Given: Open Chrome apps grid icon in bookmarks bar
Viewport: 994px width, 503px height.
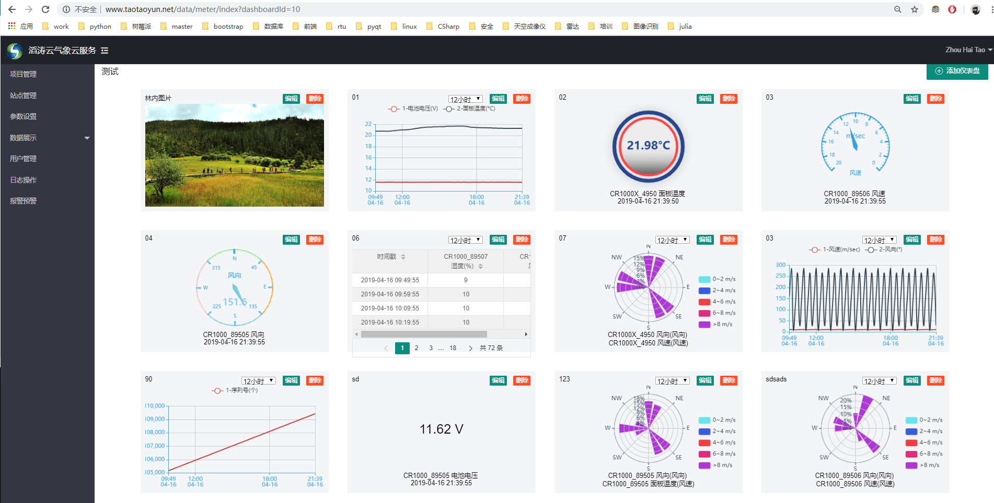Looking at the screenshot, I should [11, 26].
